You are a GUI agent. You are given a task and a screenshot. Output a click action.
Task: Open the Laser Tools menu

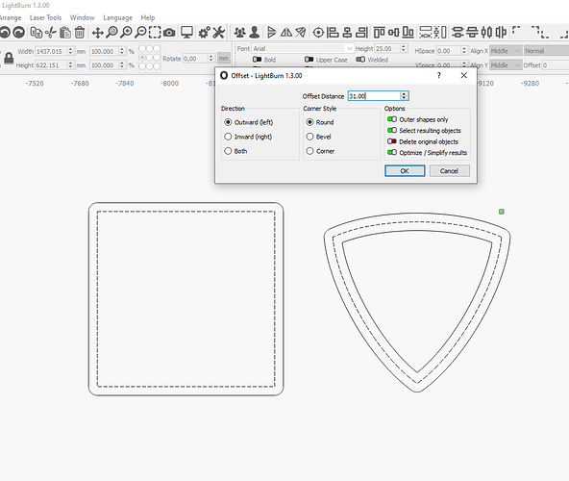coord(46,17)
